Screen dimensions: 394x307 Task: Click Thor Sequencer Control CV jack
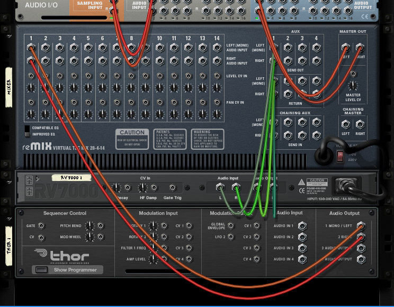[x=41, y=238]
